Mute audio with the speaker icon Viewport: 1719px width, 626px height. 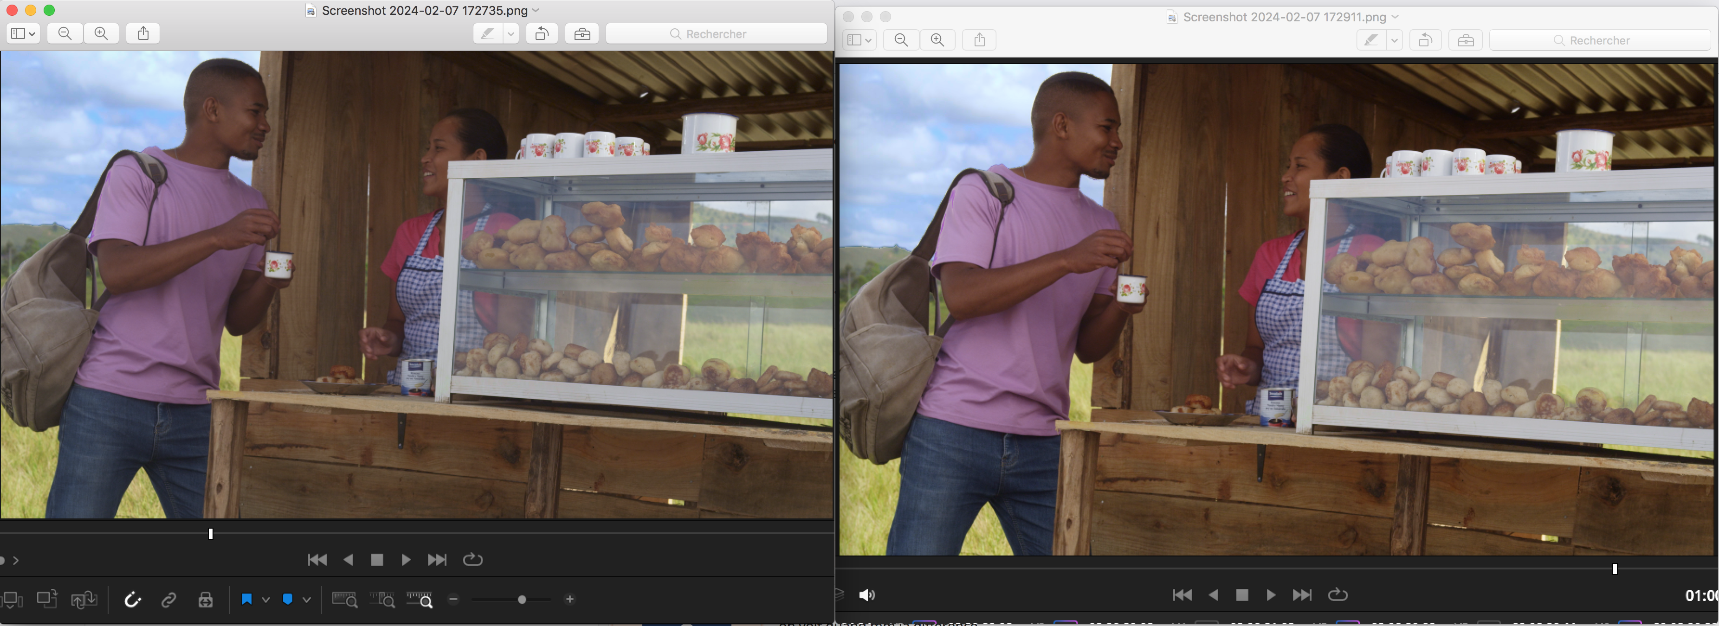[867, 594]
